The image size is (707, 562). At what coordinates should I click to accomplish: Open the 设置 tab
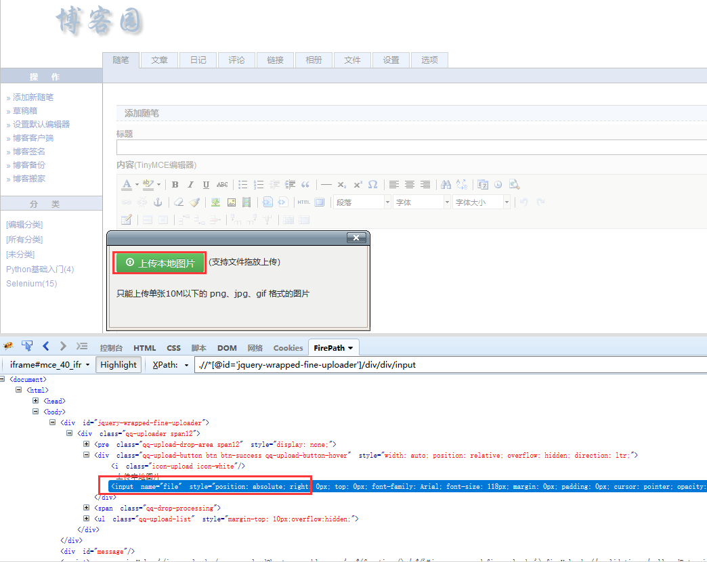pyautogui.click(x=391, y=60)
